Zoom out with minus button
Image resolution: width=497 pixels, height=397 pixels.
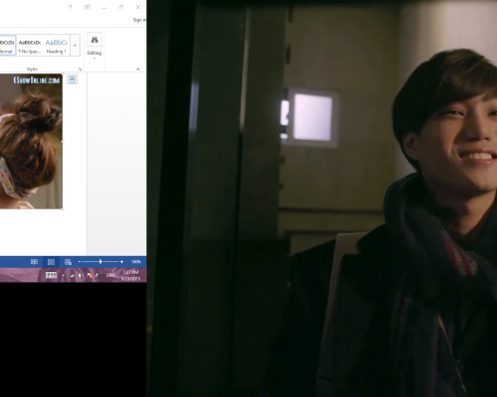80,262
